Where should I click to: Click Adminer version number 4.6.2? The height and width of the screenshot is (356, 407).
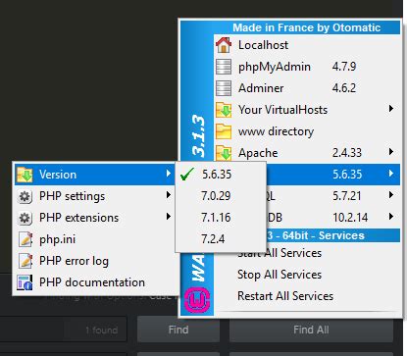tap(344, 88)
